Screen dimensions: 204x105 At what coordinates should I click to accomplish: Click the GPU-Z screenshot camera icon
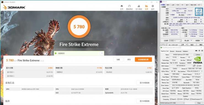pyautogui.click(x=196, y=51)
